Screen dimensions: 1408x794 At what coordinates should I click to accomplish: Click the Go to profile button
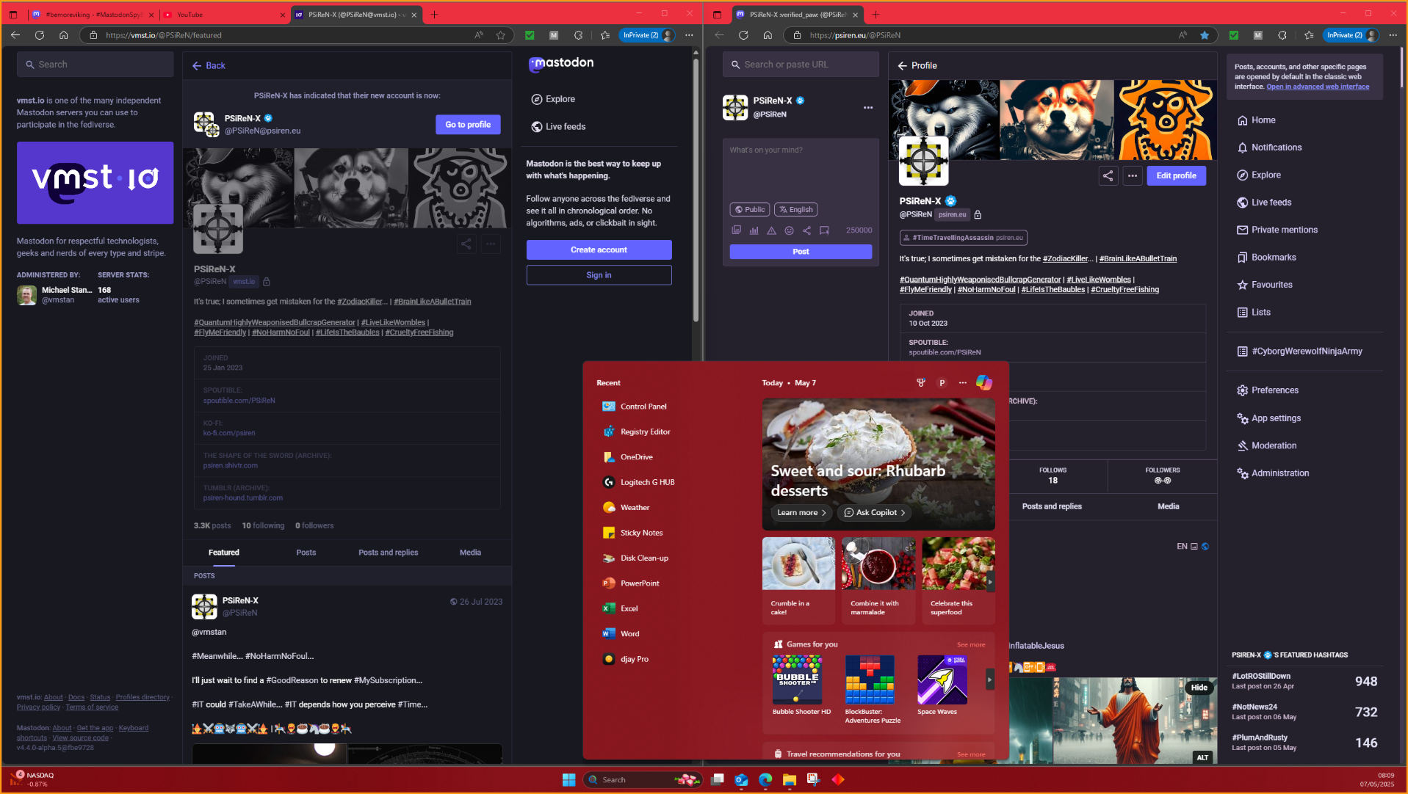click(x=468, y=125)
